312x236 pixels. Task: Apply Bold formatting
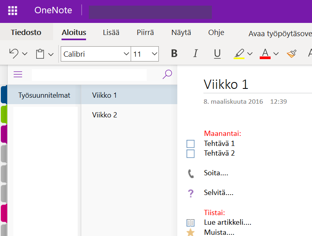click(174, 54)
